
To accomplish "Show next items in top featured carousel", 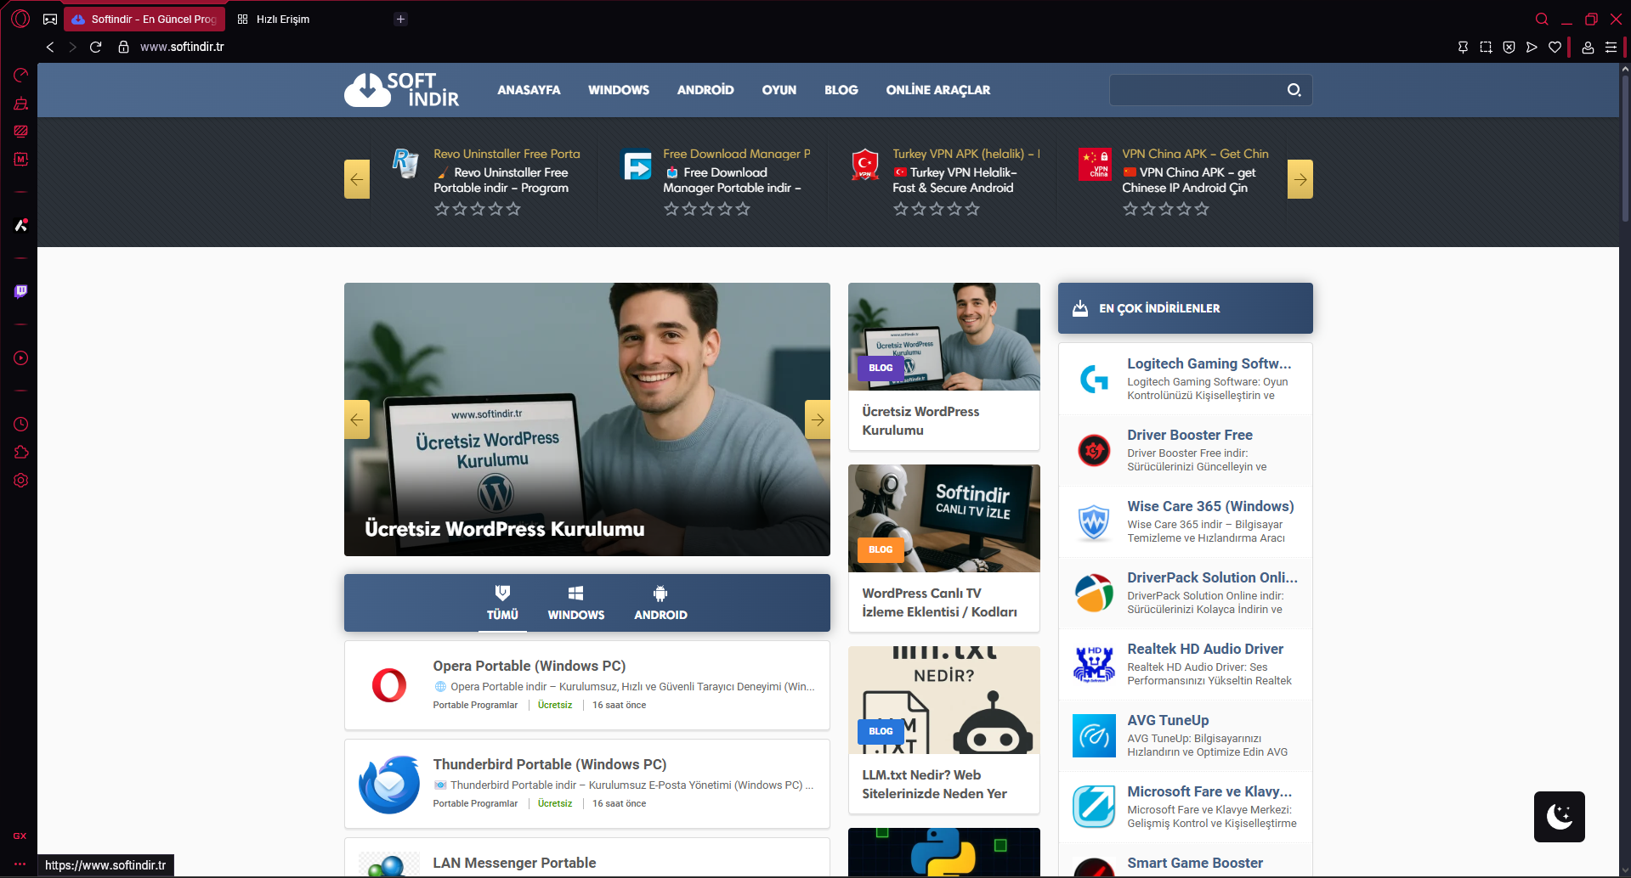I will [x=1300, y=179].
